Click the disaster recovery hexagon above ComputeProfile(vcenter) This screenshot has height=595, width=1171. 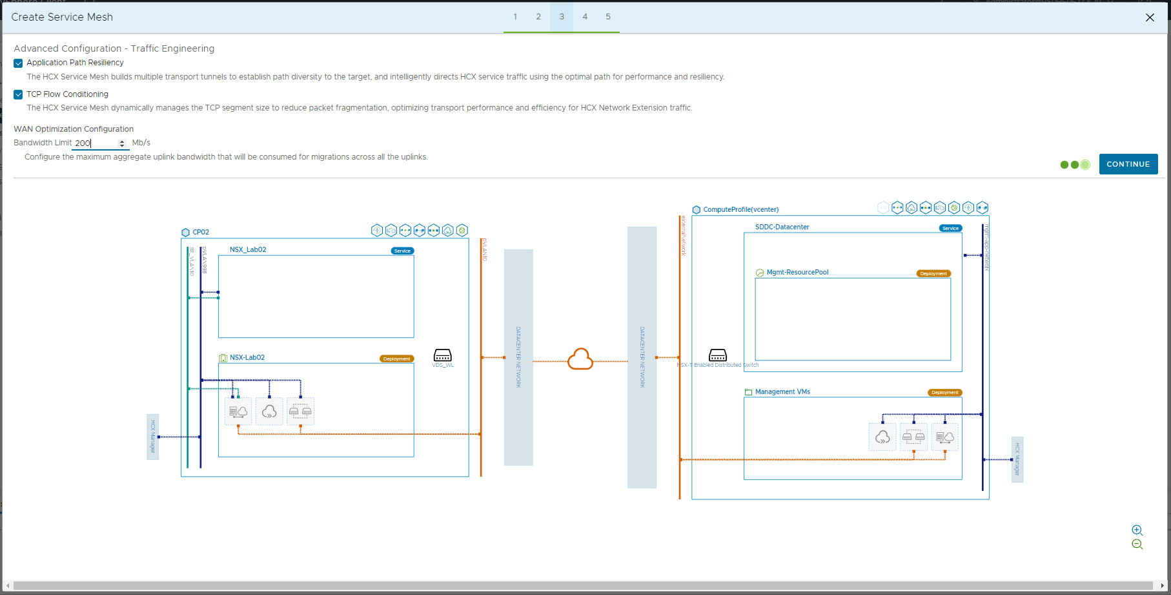pos(968,207)
